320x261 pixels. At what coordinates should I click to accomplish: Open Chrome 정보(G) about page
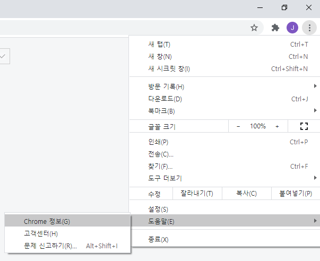(x=67, y=221)
